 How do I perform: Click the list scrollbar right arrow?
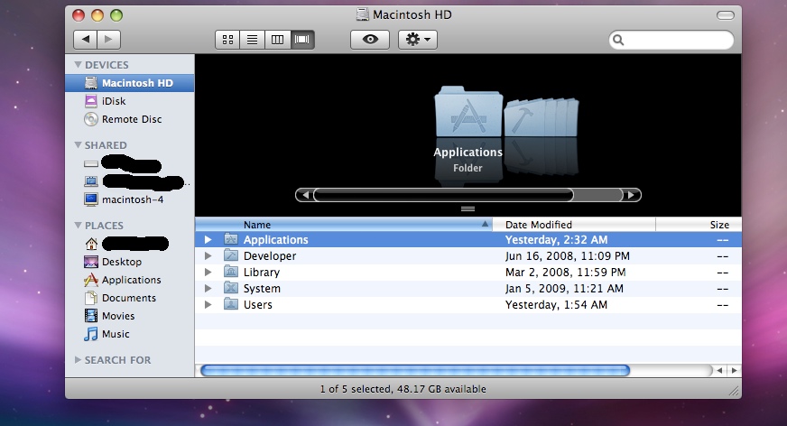(735, 370)
